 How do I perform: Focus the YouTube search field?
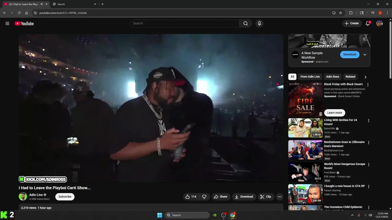pos(184,24)
